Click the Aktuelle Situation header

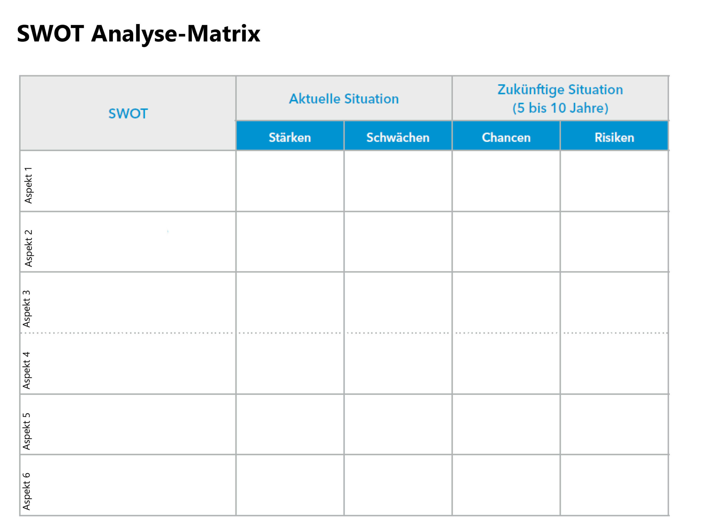[344, 99]
